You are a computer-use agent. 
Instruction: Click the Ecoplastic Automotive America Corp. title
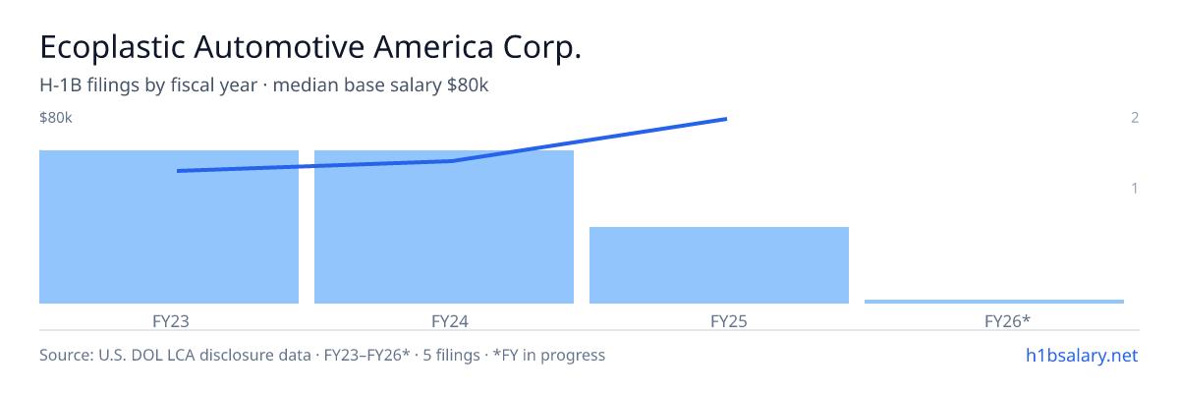click(310, 46)
